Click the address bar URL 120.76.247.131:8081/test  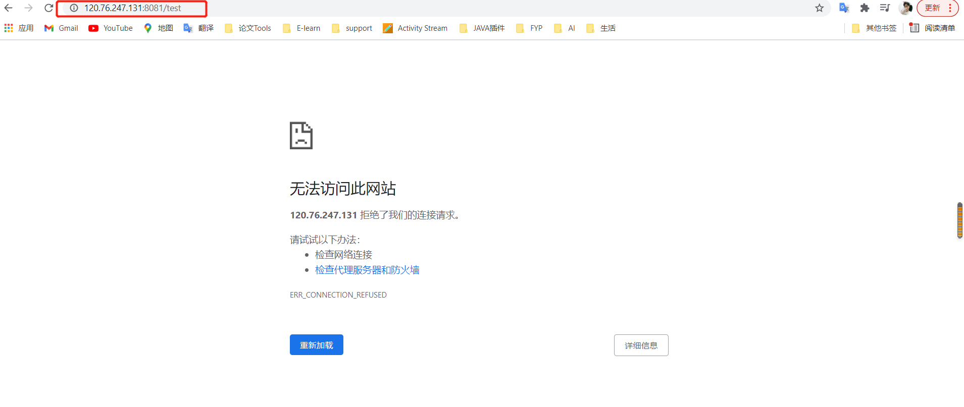pos(133,8)
